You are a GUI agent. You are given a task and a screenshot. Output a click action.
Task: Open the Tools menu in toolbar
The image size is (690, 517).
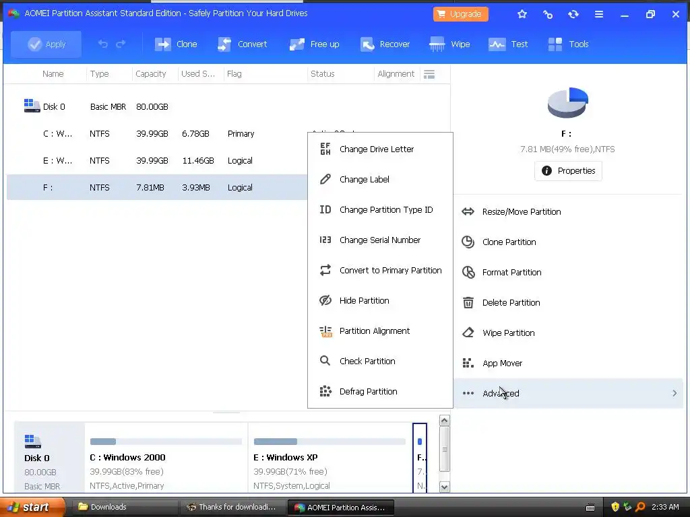[567, 44]
